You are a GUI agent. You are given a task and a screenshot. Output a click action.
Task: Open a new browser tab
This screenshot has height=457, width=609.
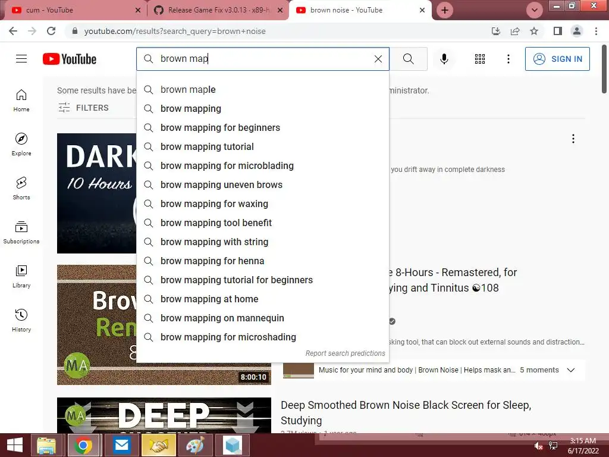445,10
